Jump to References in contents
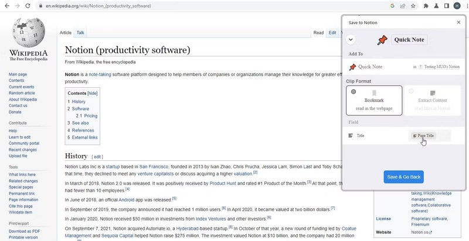 (x=83, y=130)
